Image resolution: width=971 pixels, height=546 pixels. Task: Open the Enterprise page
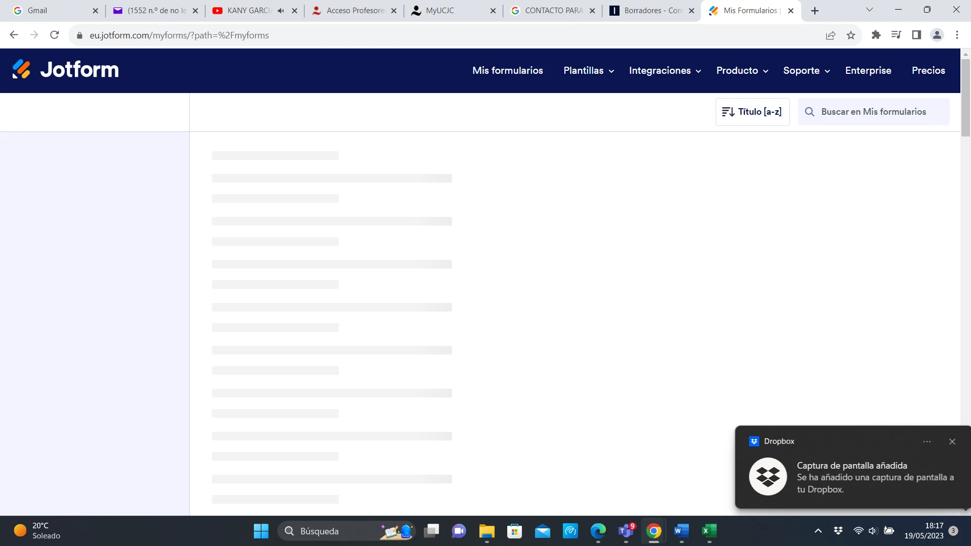868,71
